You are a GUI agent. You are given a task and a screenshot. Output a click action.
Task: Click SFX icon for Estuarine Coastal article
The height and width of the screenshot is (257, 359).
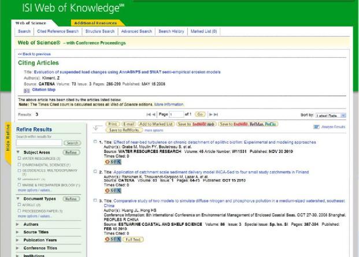113,240
